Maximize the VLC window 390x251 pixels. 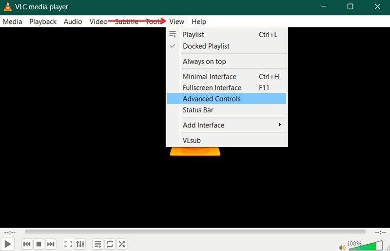(350, 7)
